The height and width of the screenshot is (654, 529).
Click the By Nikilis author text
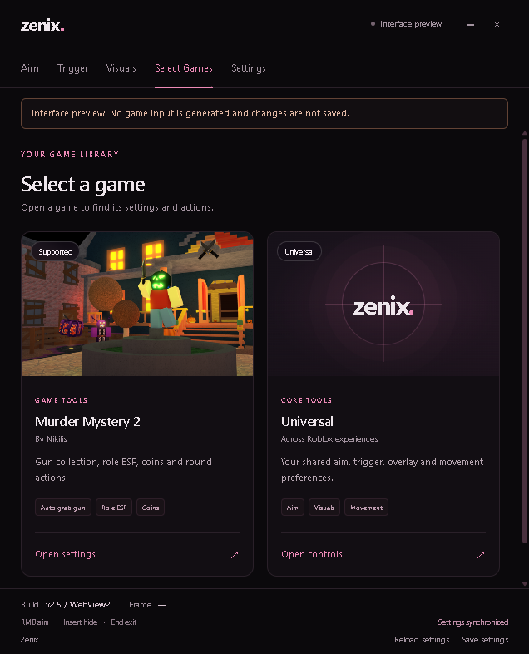point(51,439)
